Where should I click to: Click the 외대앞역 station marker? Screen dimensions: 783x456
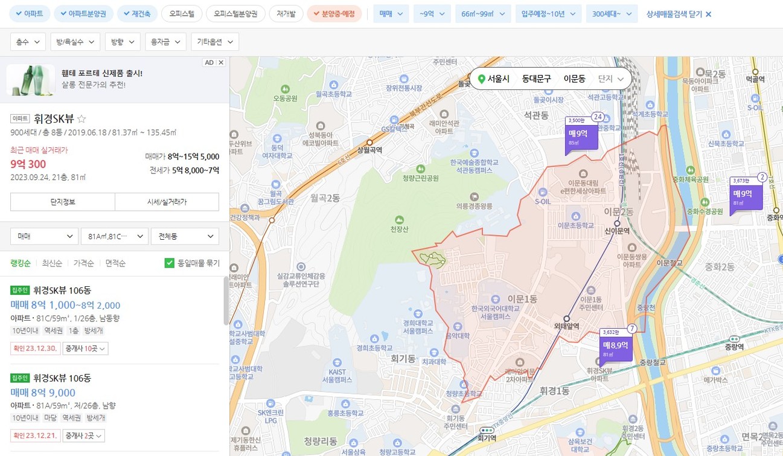click(x=566, y=319)
